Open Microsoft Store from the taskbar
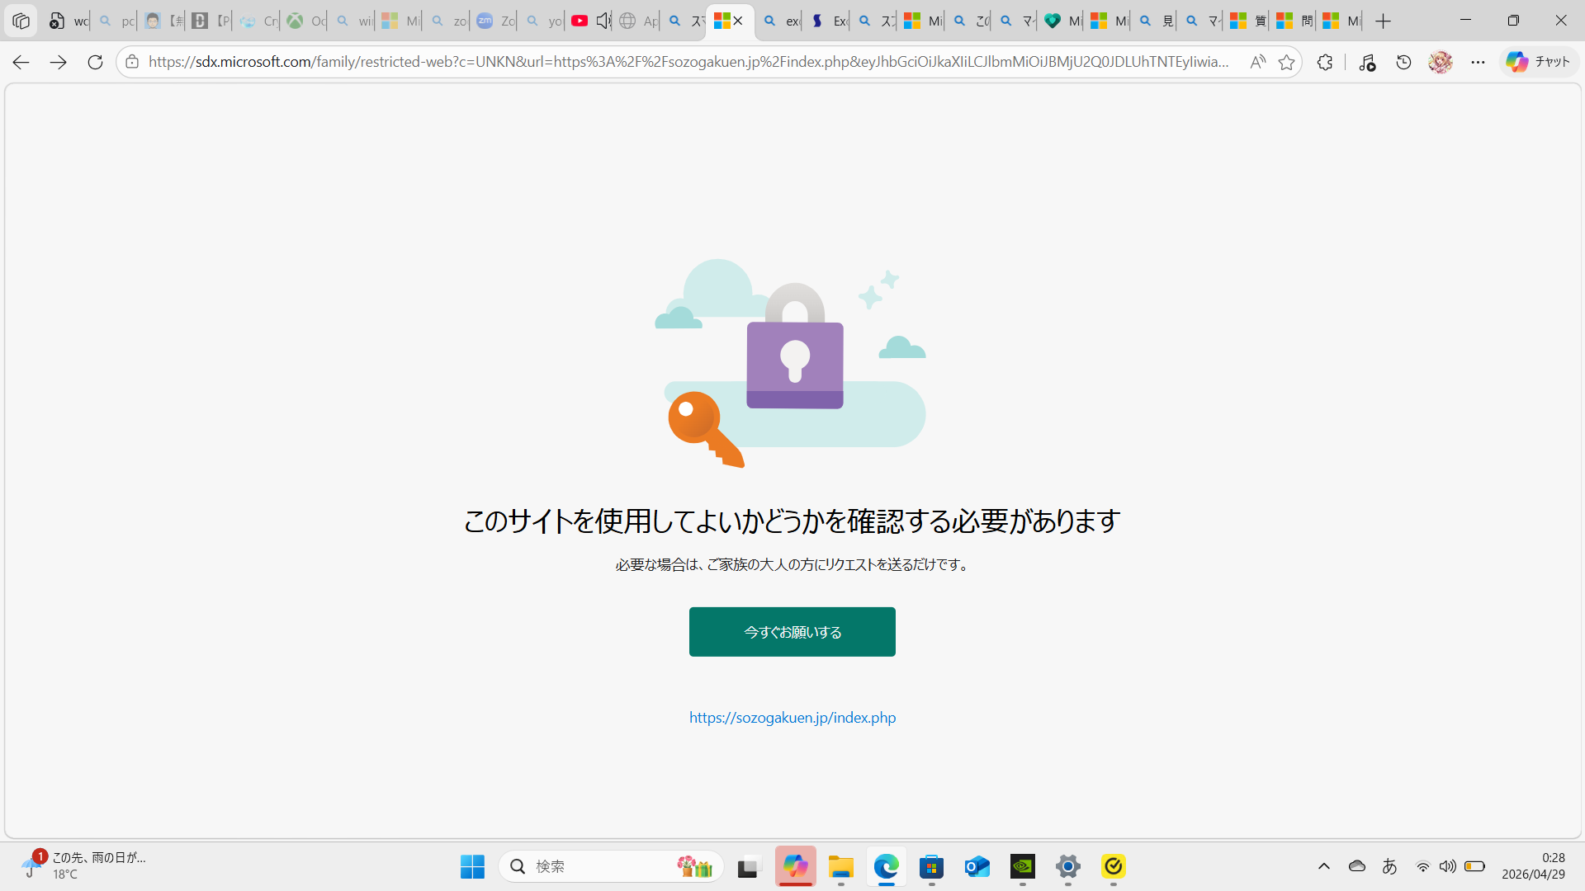Viewport: 1585px width, 891px height. point(932,866)
